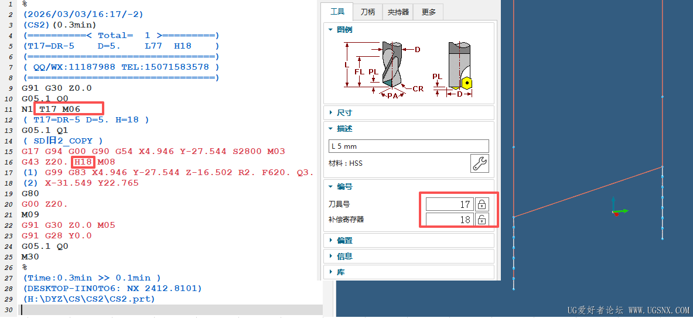Viewport: 693px width, 318px height.
Task: Toggle the lock beside 补偿寄存器
Action: [x=482, y=220]
